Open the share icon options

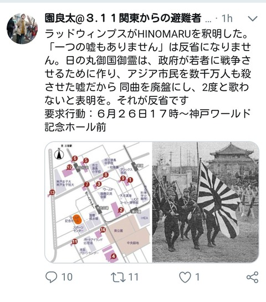[252, 277]
